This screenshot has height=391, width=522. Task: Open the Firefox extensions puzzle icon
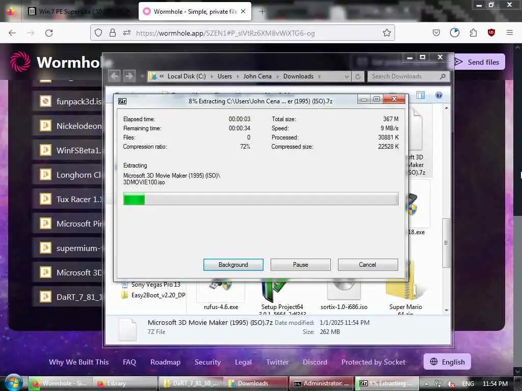473,33
